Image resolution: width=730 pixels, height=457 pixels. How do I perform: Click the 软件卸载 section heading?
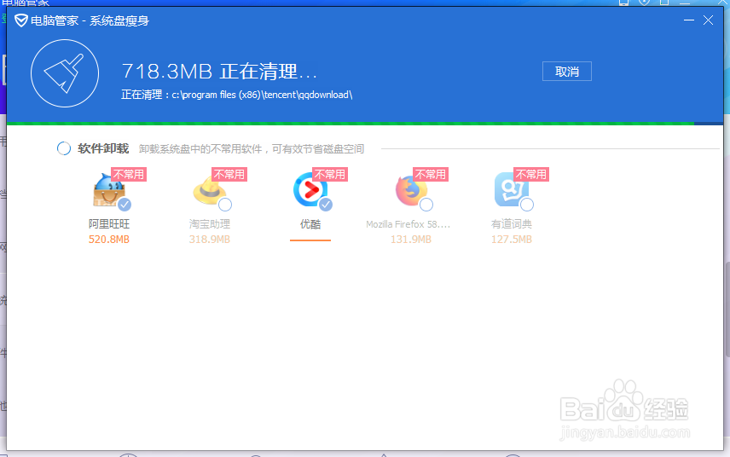click(x=103, y=148)
